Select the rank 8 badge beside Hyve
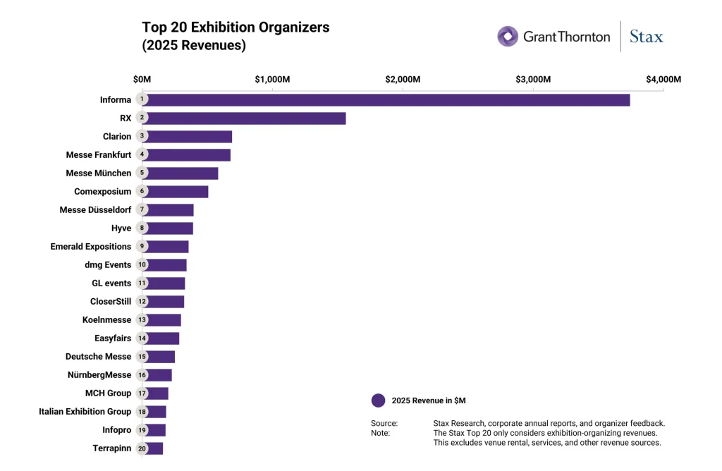The width and height of the screenshot is (722, 471). [142, 228]
